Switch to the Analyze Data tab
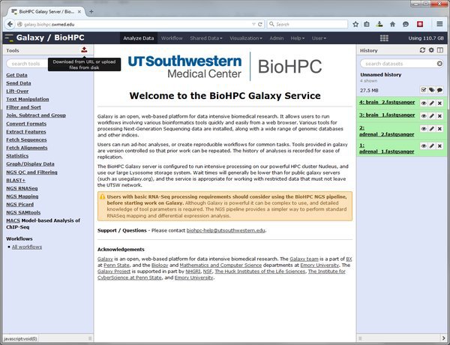Screen dimensions: 450x345 click(x=139, y=38)
